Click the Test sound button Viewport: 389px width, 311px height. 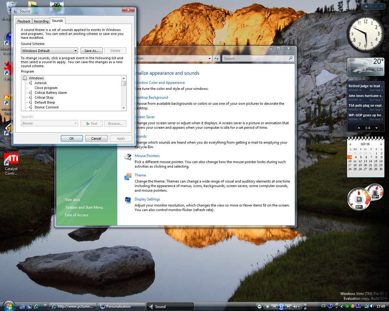pos(91,124)
